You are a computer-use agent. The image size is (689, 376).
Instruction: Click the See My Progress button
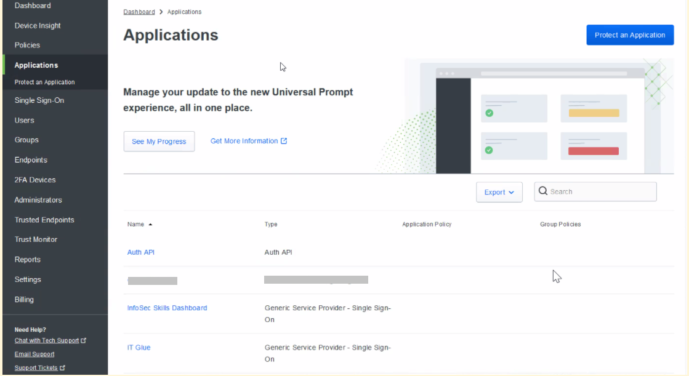point(159,142)
